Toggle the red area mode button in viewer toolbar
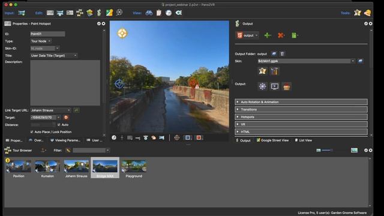The image size is (384, 216). pos(199,137)
